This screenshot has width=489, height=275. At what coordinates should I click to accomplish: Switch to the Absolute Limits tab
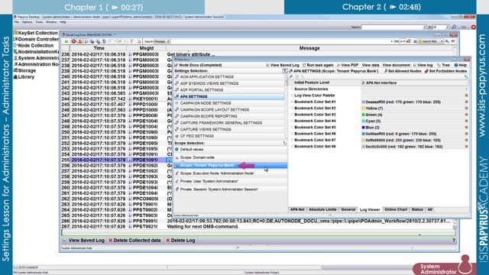[322, 209]
